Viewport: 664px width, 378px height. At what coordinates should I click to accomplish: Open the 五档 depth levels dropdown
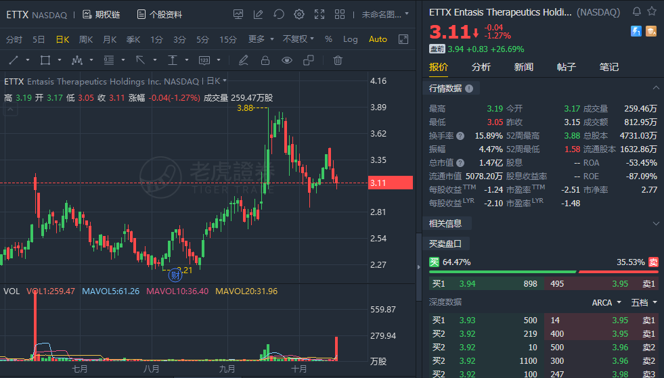click(644, 303)
